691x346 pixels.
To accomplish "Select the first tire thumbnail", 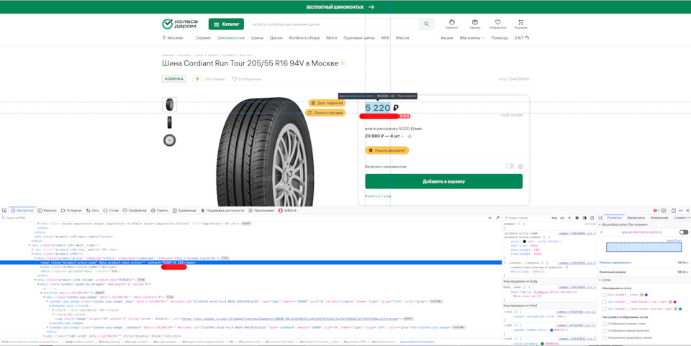I will [x=169, y=105].
